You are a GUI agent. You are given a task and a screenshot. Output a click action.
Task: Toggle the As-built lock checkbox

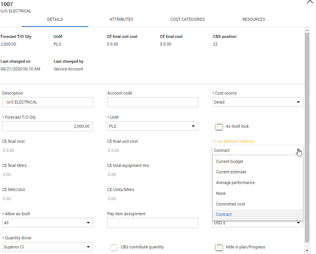point(219,126)
